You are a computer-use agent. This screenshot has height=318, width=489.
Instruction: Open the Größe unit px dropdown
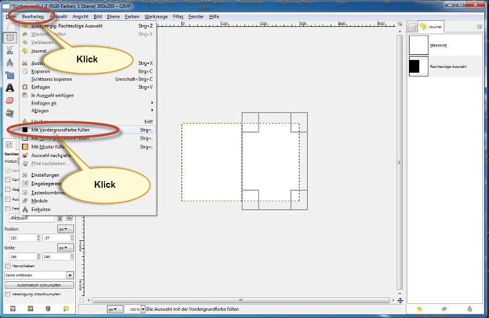click(x=65, y=248)
